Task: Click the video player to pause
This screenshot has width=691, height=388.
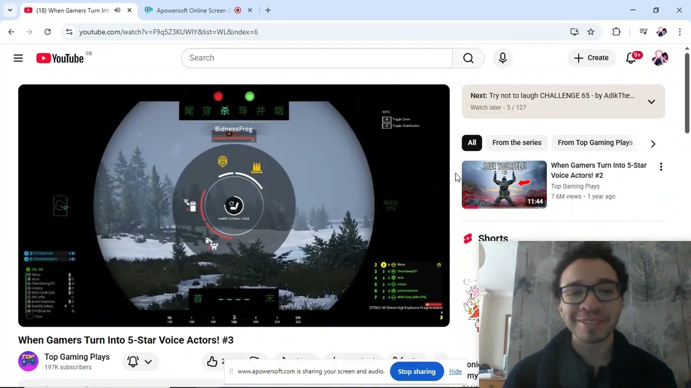Action: (x=234, y=205)
